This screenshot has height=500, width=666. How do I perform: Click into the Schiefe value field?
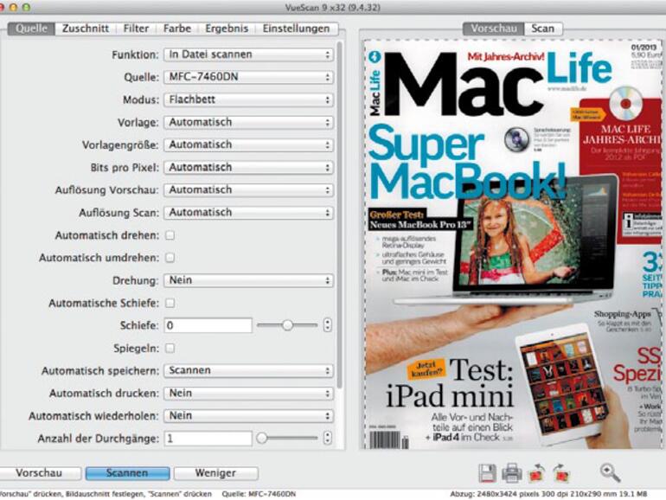(208, 325)
